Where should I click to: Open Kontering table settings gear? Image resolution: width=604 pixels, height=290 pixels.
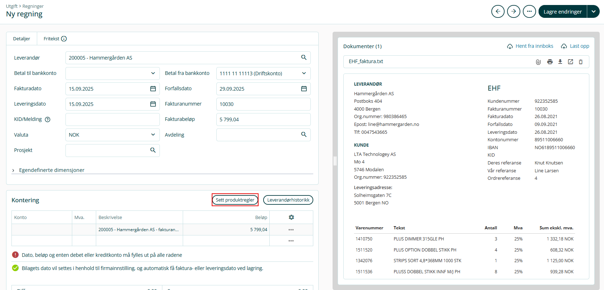point(291,217)
